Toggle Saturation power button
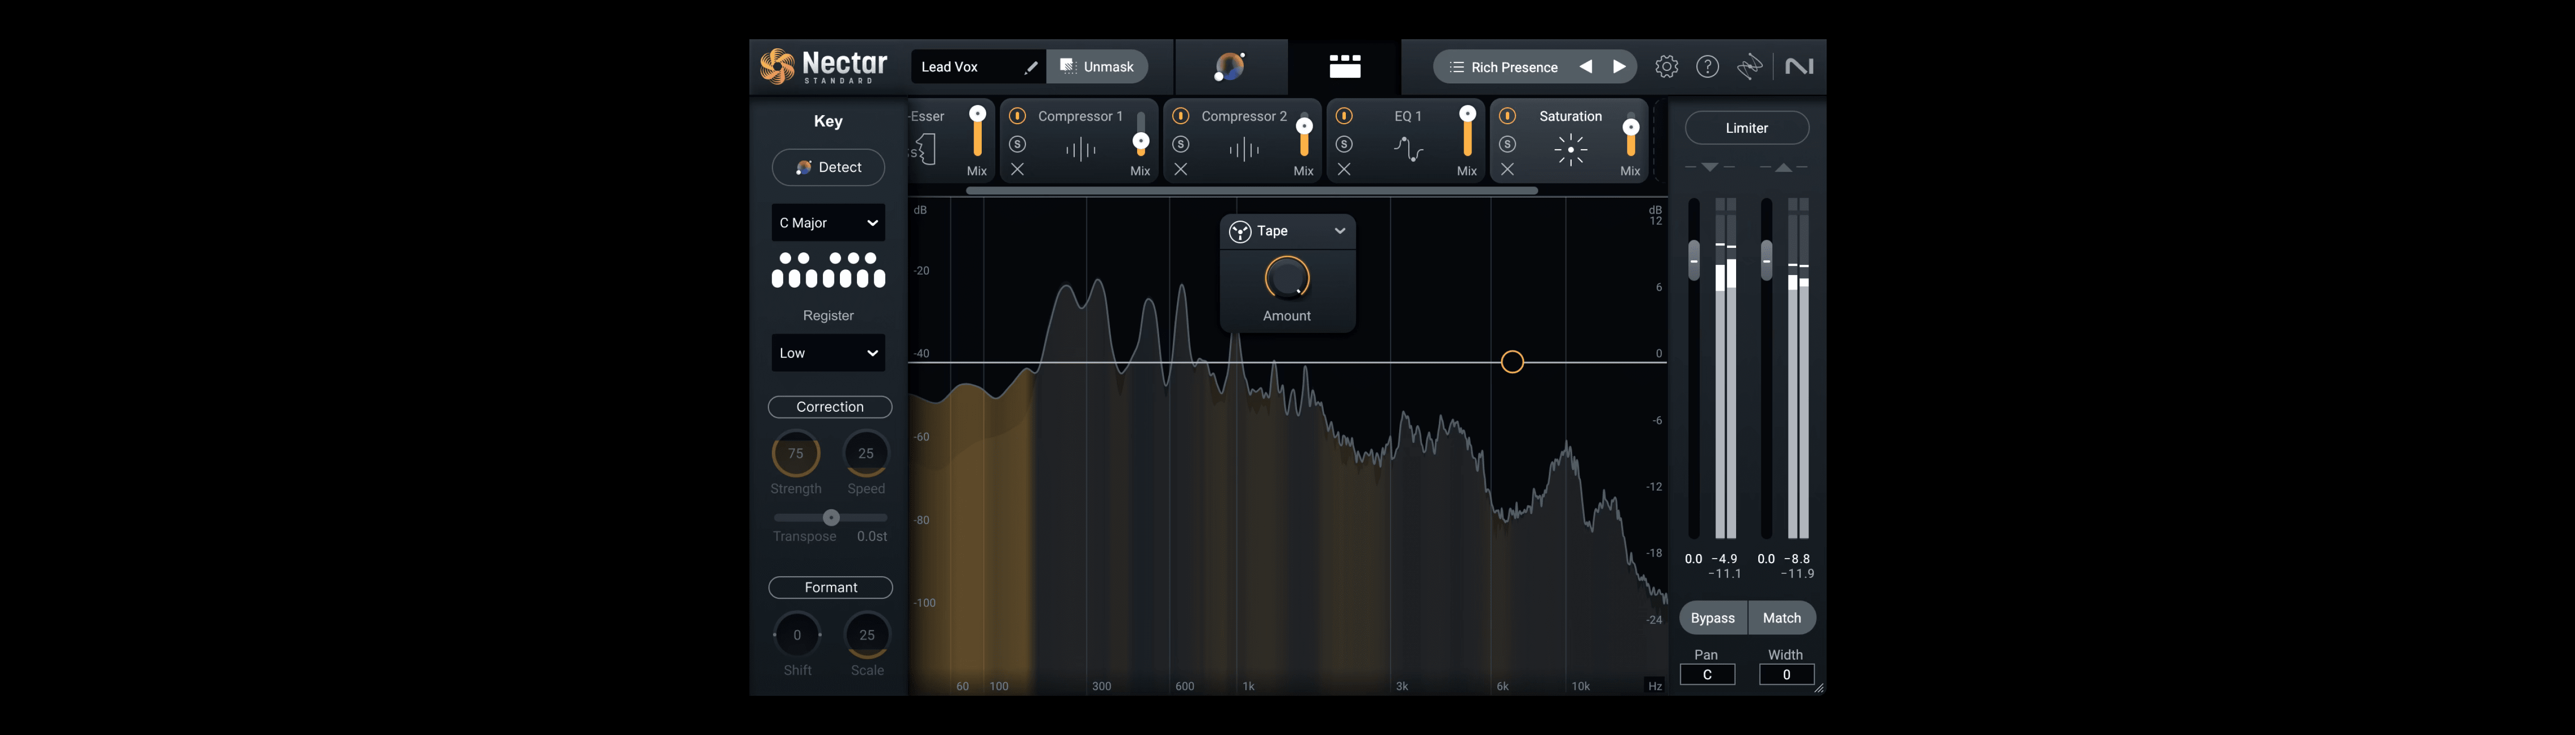The width and height of the screenshot is (2575, 735). pos(1507,116)
